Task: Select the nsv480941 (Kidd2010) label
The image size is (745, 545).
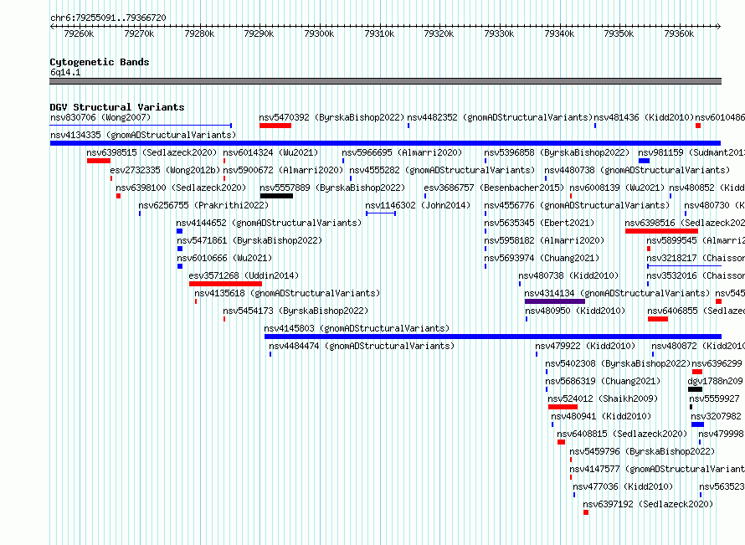Action: click(x=601, y=416)
